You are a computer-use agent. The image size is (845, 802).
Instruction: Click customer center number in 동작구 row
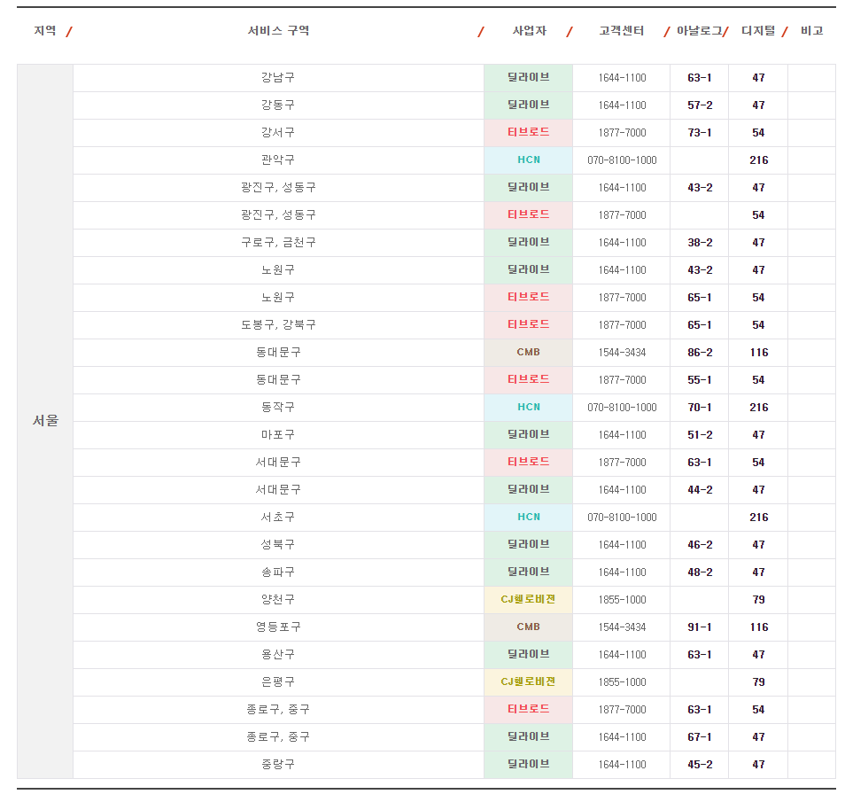click(622, 408)
